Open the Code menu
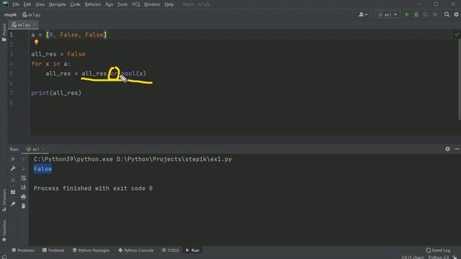Screen dimensions: 461x259 click(75, 4)
